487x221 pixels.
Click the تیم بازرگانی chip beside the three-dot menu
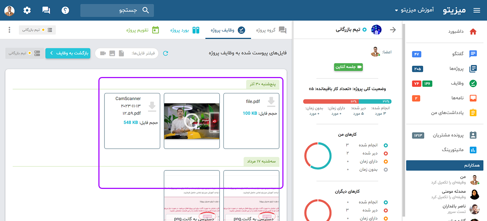pyautogui.click(x=37, y=30)
